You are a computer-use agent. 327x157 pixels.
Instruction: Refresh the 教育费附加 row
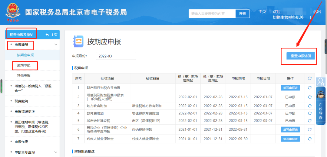pos(310,113)
